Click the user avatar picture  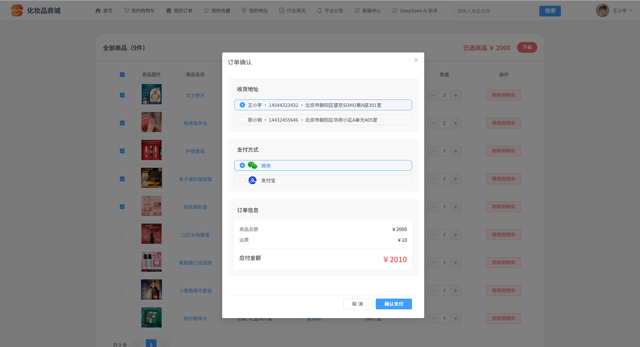coord(602,11)
